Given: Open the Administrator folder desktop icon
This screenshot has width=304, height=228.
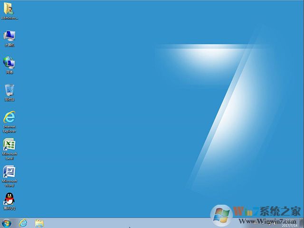Looking at the screenshot, I should (9, 9).
